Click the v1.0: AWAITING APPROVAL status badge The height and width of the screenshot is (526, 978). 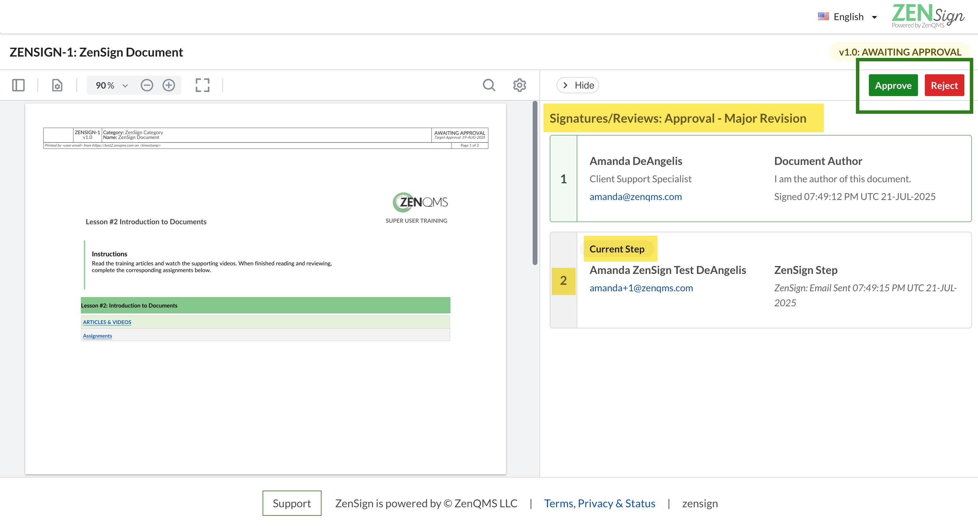click(900, 52)
